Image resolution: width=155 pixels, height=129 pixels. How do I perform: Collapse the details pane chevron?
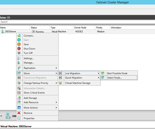tap(1, 116)
